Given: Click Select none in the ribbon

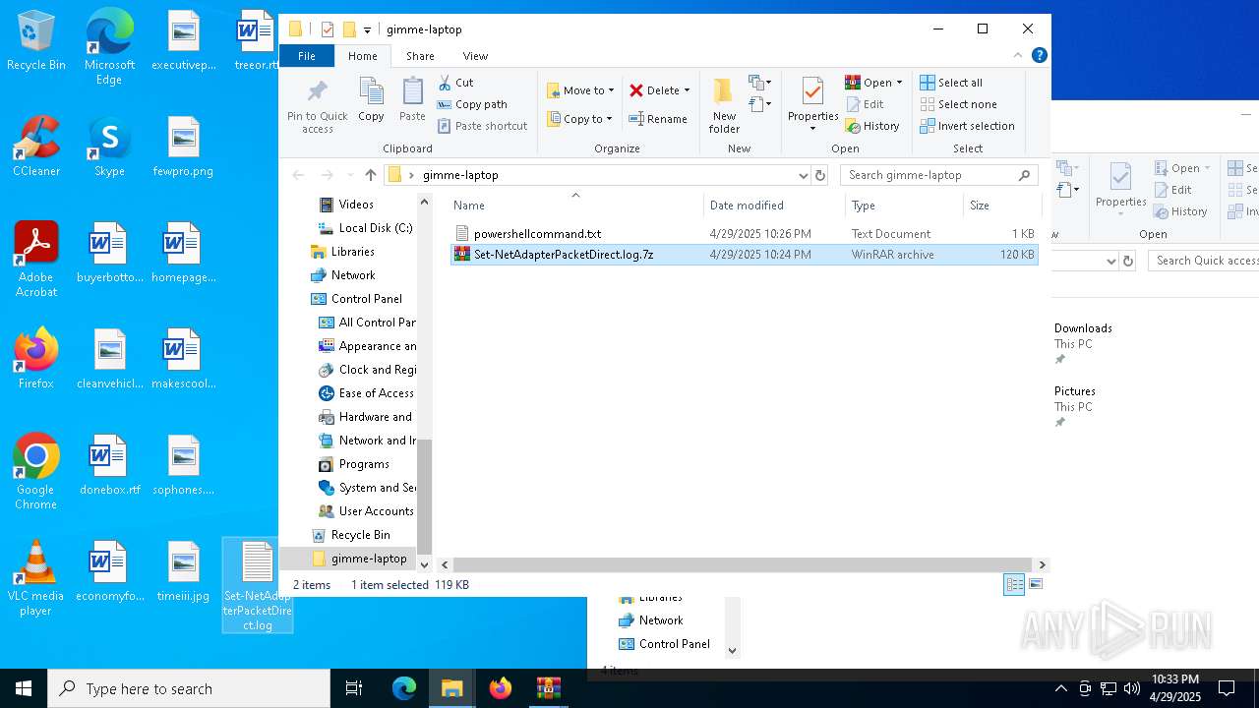Looking at the screenshot, I should coord(958,104).
